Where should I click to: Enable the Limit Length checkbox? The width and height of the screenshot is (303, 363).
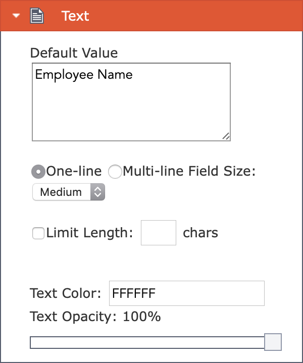[x=38, y=233]
